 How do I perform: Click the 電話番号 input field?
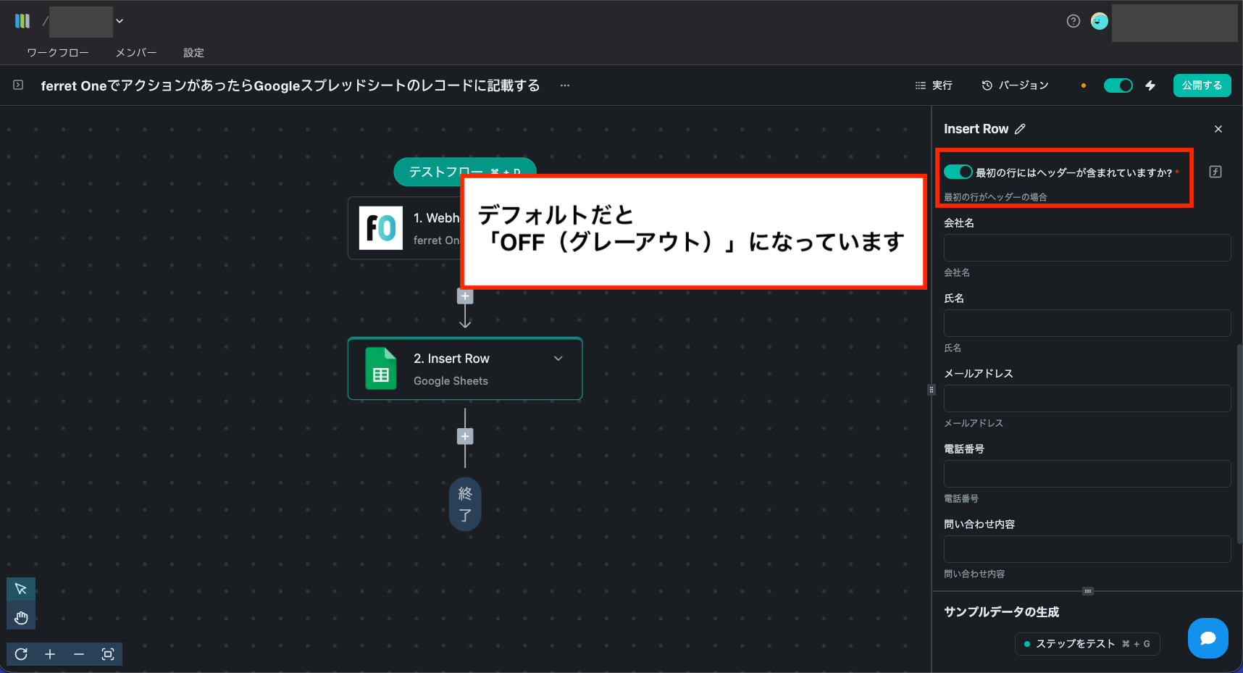click(x=1087, y=474)
